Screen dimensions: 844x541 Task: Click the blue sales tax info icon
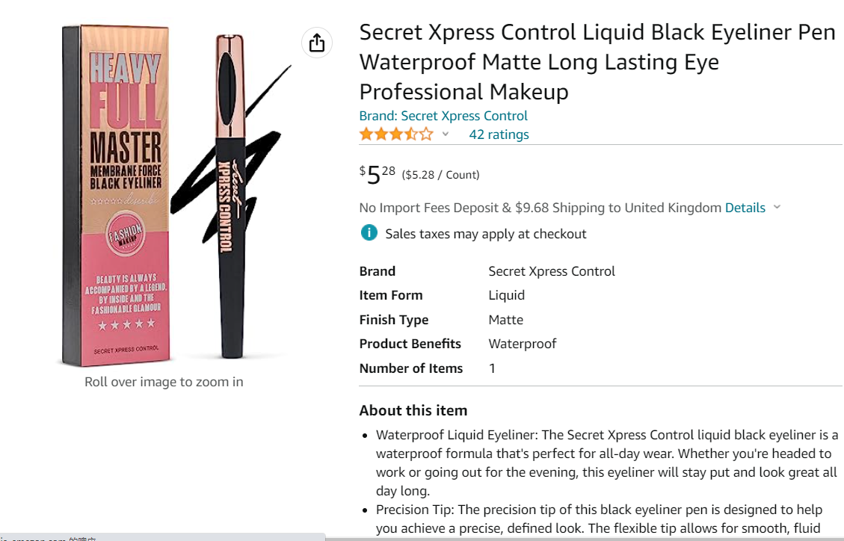(x=369, y=233)
